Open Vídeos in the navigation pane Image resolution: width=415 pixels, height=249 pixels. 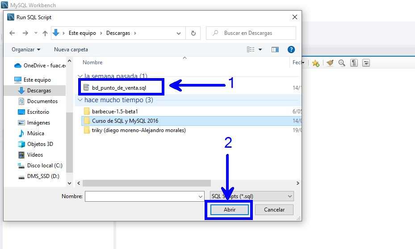pyautogui.click(x=30, y=155)
